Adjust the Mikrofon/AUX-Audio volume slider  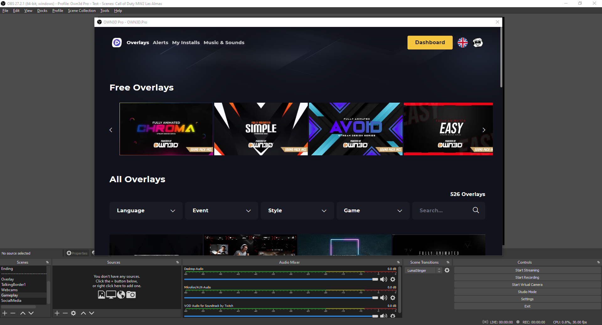[281, 298]
